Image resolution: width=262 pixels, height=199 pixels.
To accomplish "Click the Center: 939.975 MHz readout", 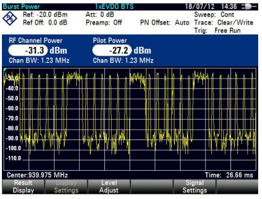I will [x=37, y=175].
